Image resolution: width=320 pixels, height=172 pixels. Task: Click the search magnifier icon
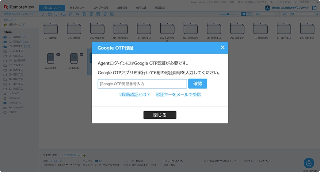317,14
